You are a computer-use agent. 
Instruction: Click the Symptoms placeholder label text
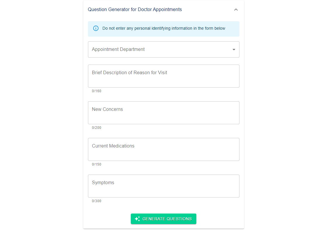click(103, 183)
